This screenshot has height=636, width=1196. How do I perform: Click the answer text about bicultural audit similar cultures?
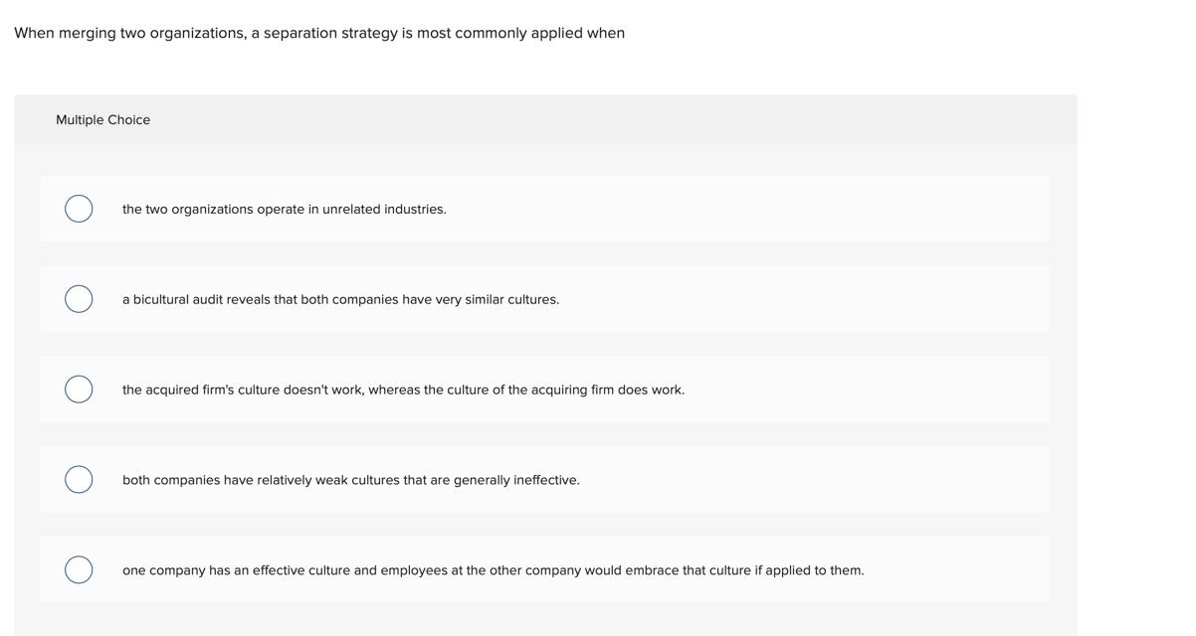[x=340, y=299]
